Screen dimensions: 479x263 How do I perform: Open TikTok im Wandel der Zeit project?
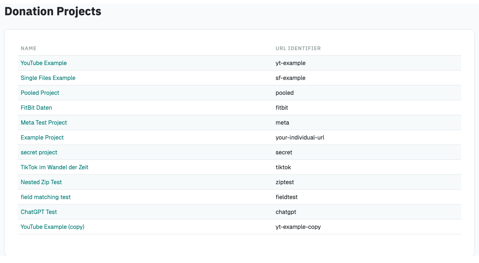[x=54, y=167]
